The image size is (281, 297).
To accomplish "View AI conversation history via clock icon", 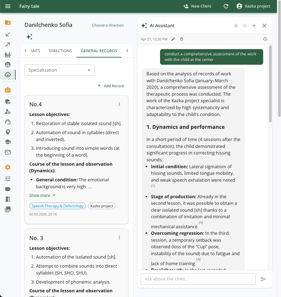I will click(265, 39).
